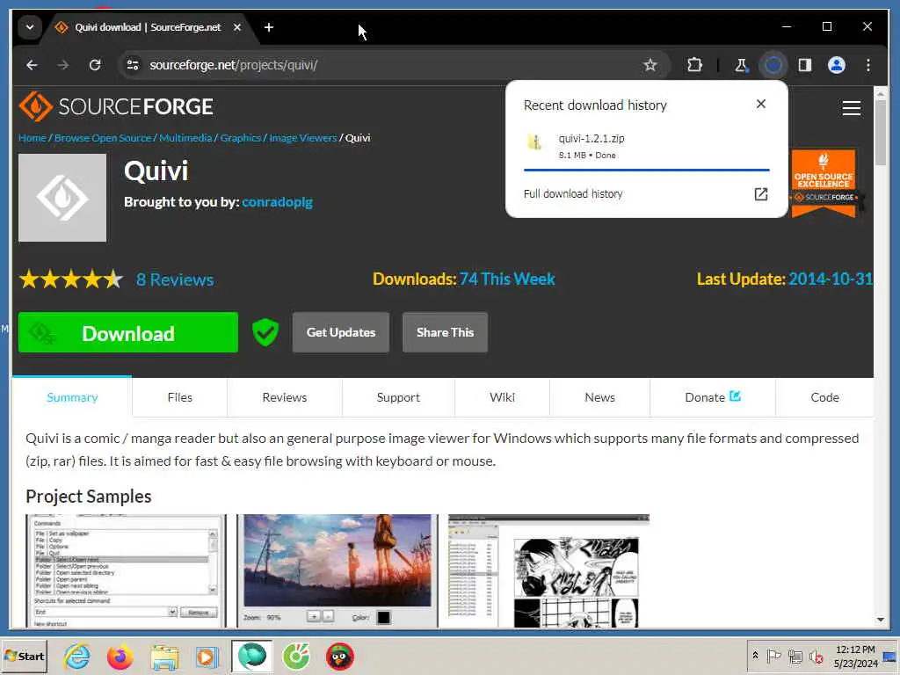Image resolution: width=900 pixels, height=675 pixels.
Task: Launch Firefox from taskbar
Action: (120, 656)
